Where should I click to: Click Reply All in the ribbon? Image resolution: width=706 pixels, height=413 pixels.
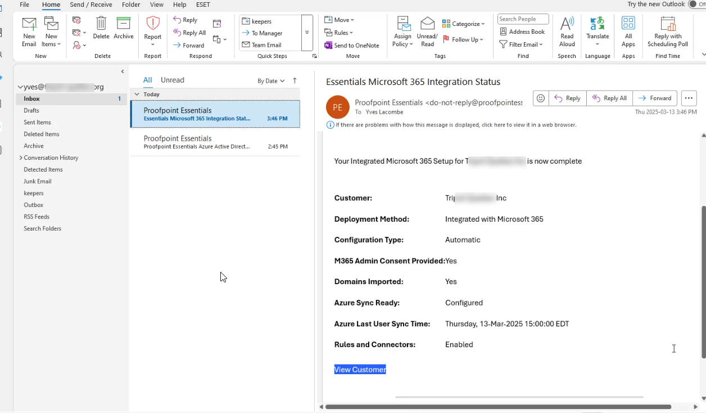point(190,33)
